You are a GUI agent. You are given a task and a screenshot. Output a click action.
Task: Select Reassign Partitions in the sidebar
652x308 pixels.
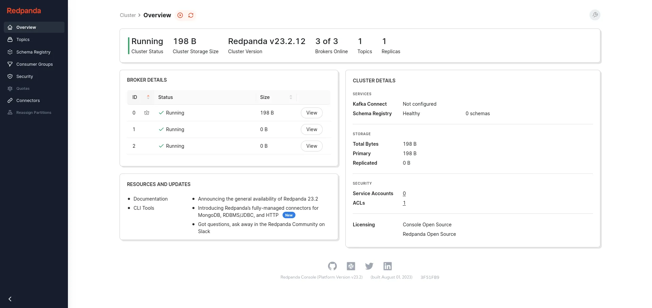tap(34, 112)
